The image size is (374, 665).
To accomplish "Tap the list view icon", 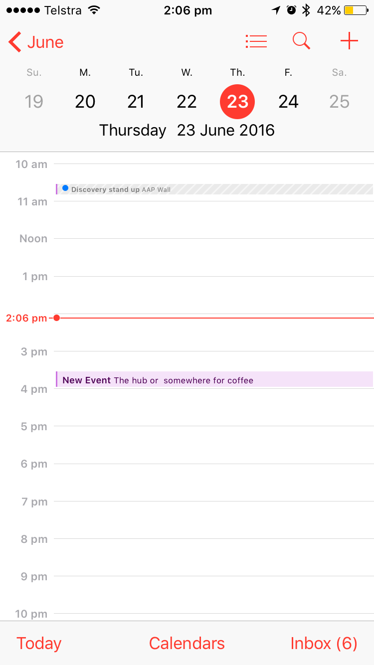I will (x=256, y=41).
